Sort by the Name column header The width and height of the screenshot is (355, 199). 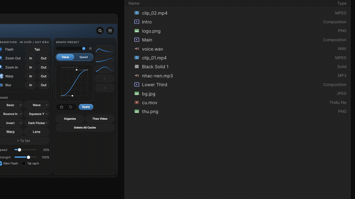[x=134, y=3]
